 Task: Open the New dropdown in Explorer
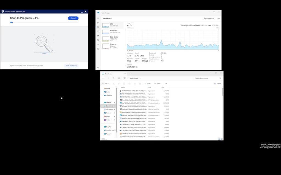click(106, 84)
